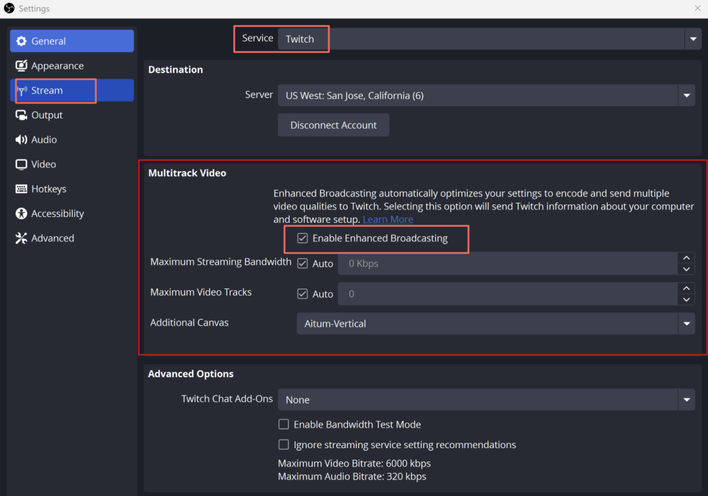Screen dimensions: 708x496
Task: Decrease Maximum Streaming Bandwidth with down arrow
Action: click(x=686, y=269)
